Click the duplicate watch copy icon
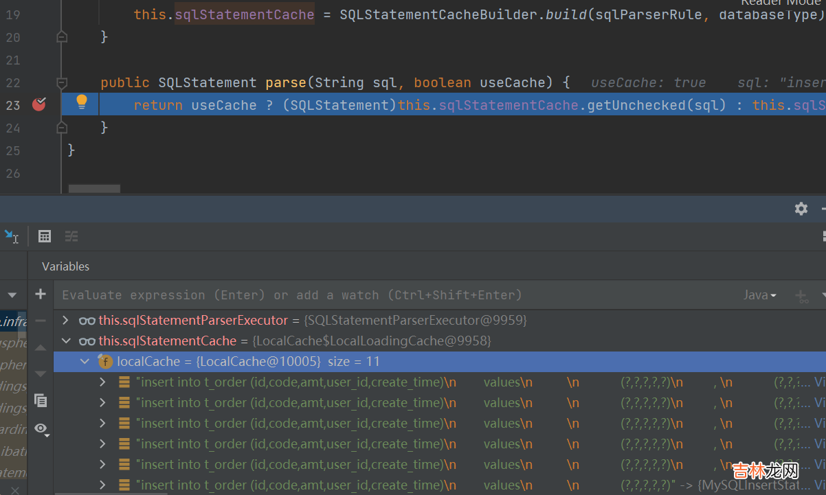The height and width of the screenshot is (495, 826). (x=41, y=400)
